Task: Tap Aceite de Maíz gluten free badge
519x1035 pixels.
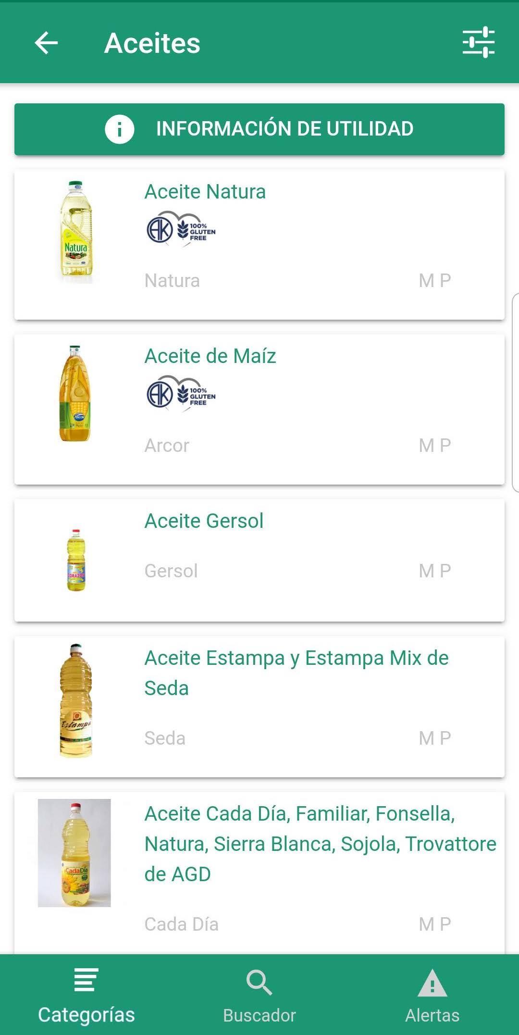Action: click(181, 393)
